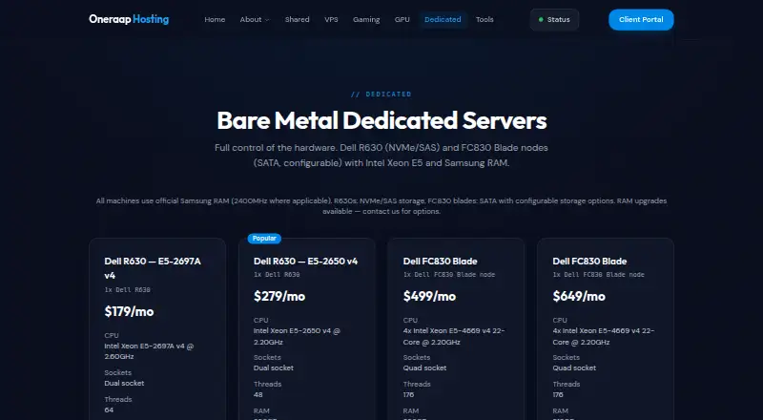Click "Intel Xeon E5-2650 v4 @ 2.20GHz" text

pos(297,336)
